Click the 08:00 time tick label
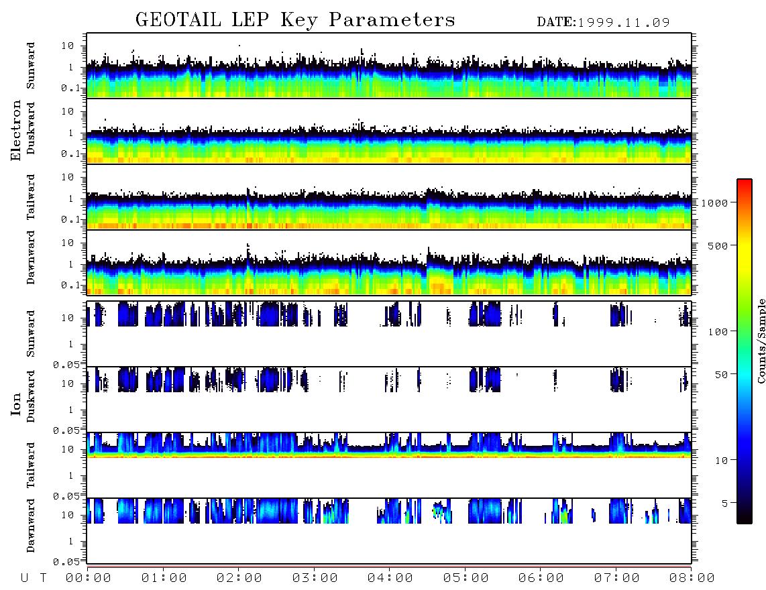 (x=692, y=578)
